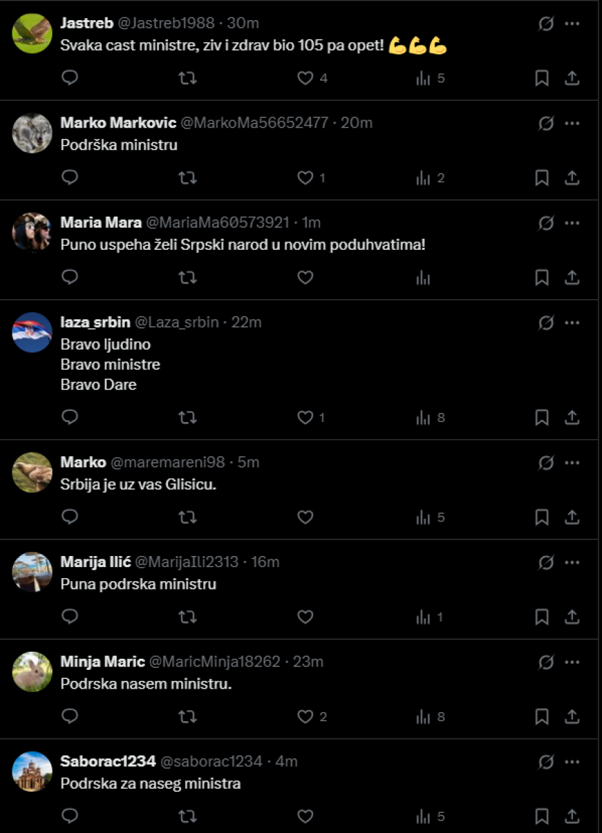Open @Laza_srbin handle link

176,323
